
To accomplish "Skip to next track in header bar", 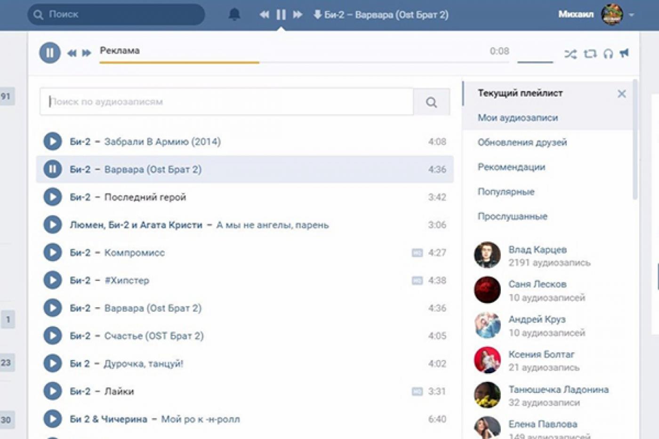I will coord(297,15).
